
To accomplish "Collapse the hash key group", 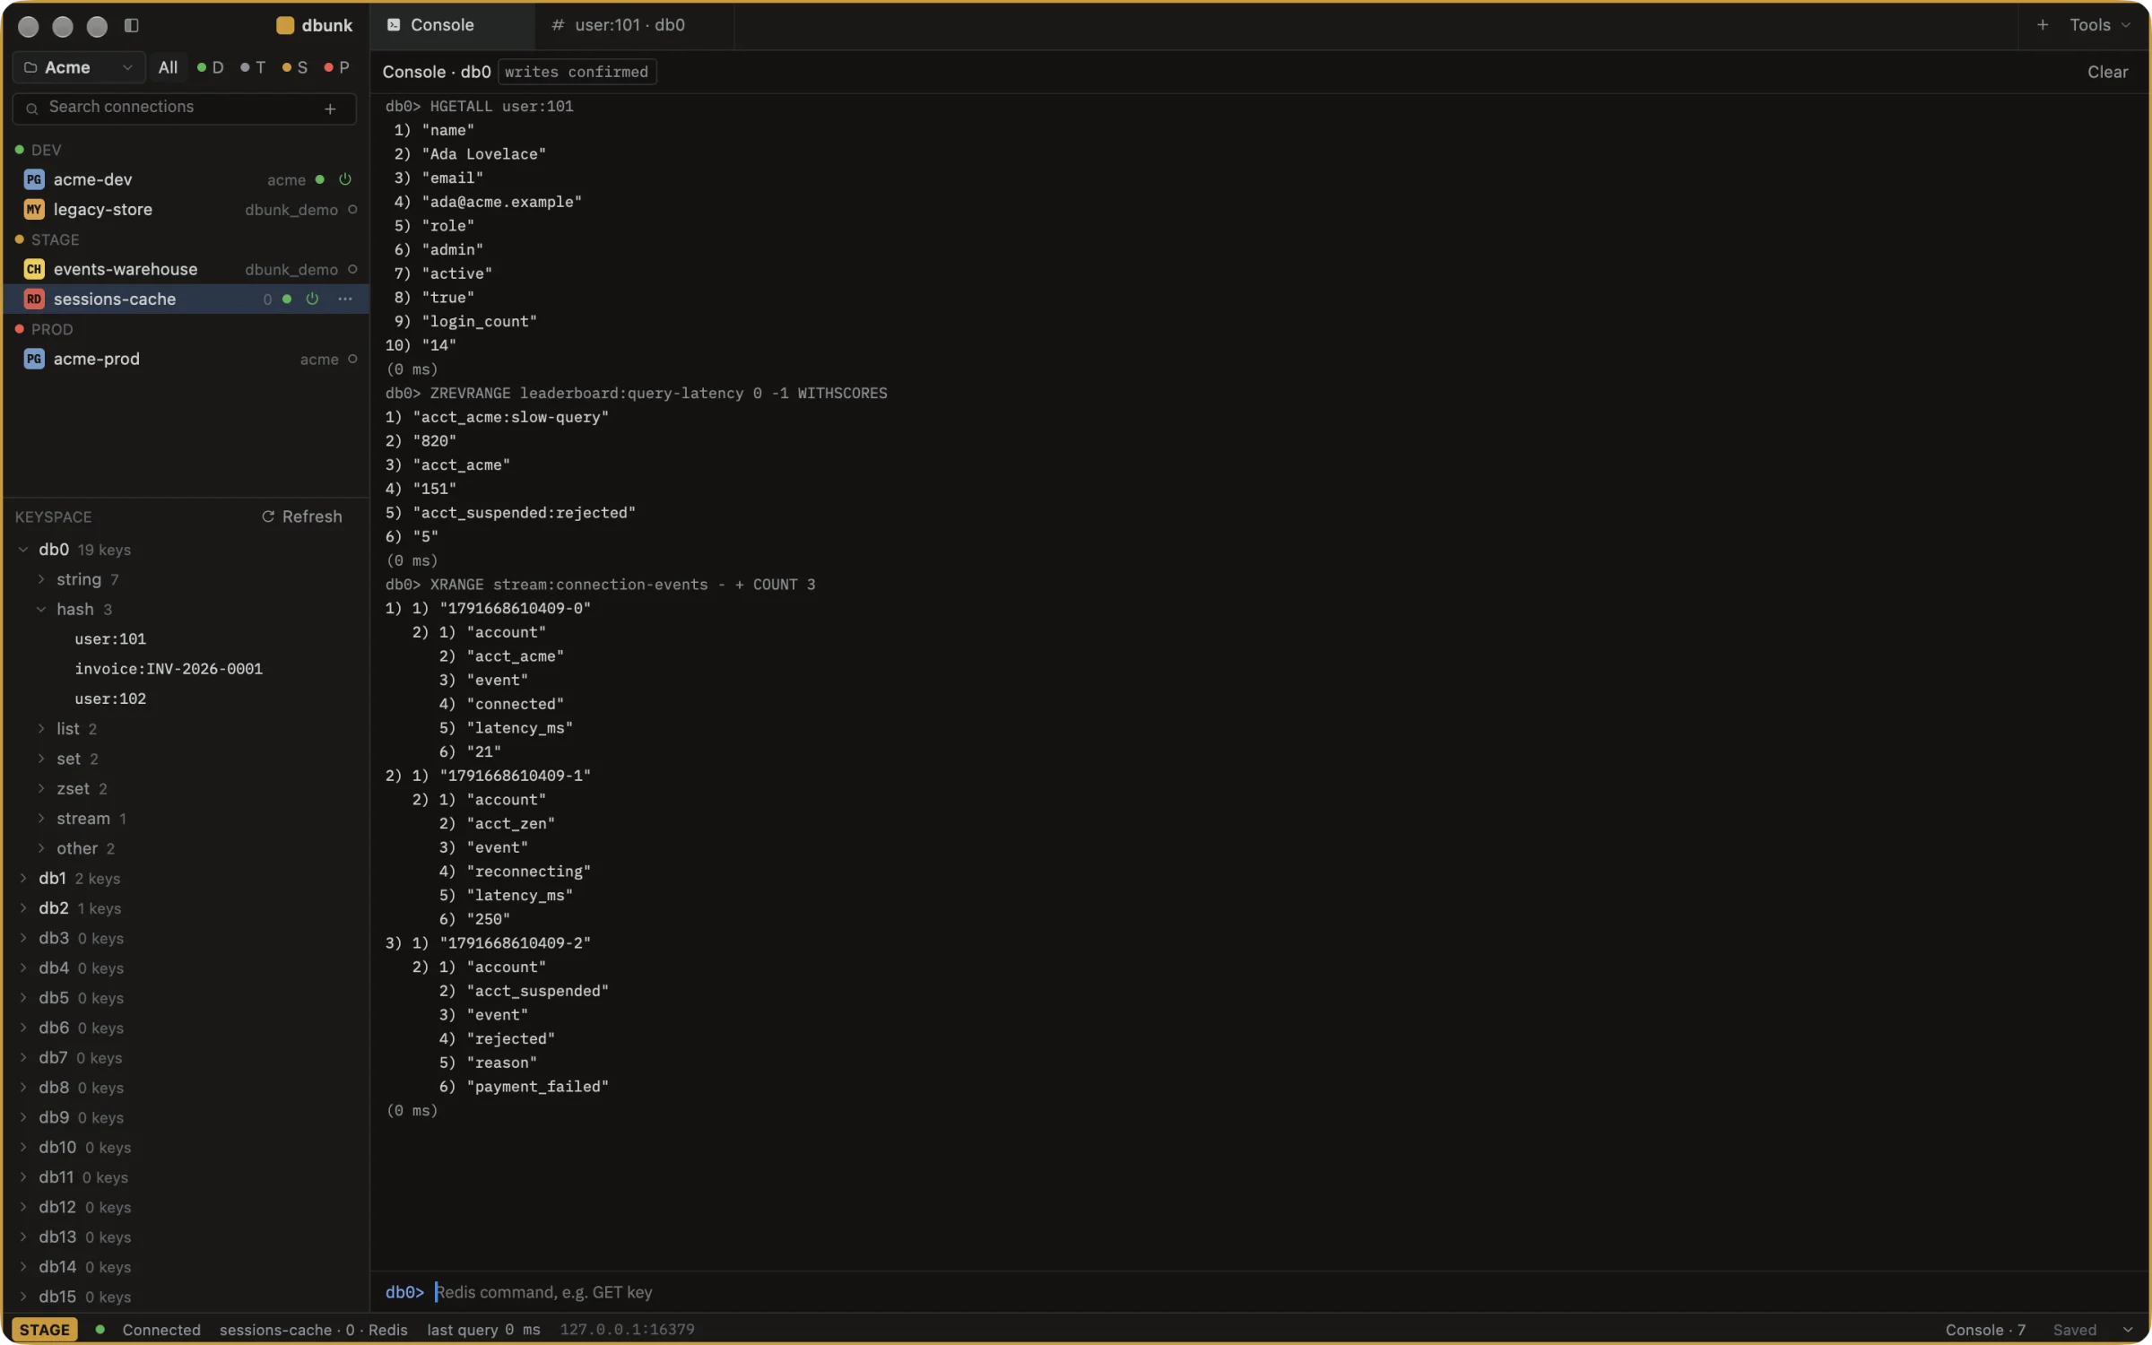I will (x=41, y=609).
